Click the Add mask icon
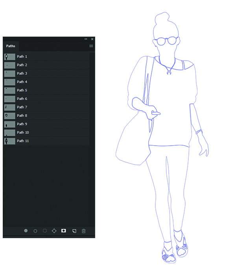236x270 pixels. 63,231
